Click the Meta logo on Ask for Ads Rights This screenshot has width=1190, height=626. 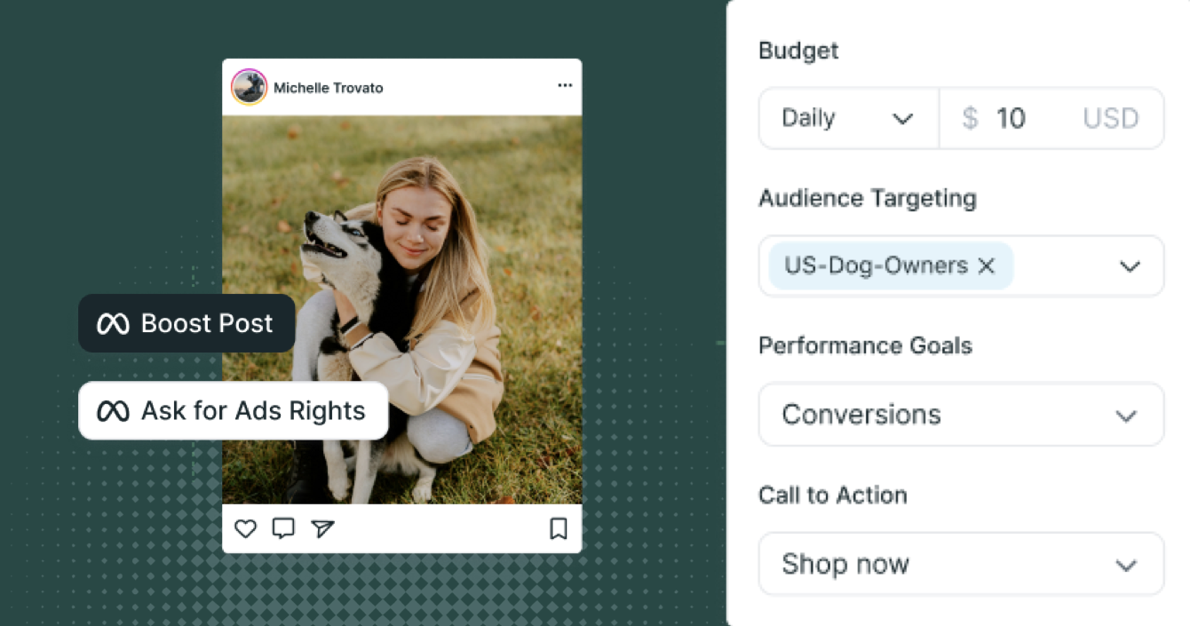113,411
